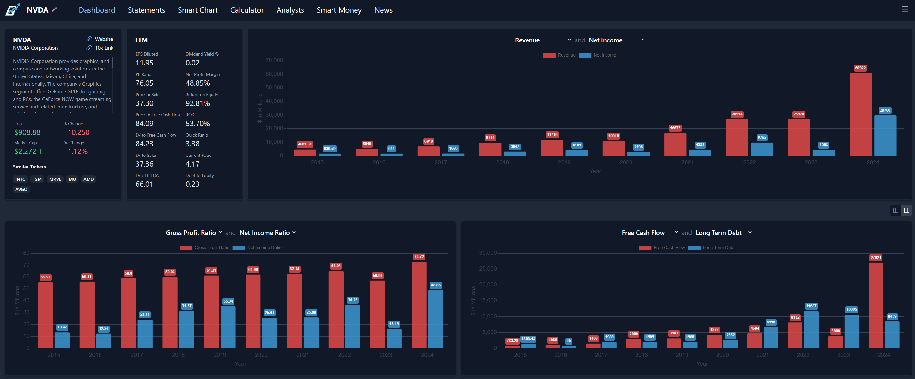Toggle the Net Income legend series
915x379 pixels.
[x=597, y=55]
